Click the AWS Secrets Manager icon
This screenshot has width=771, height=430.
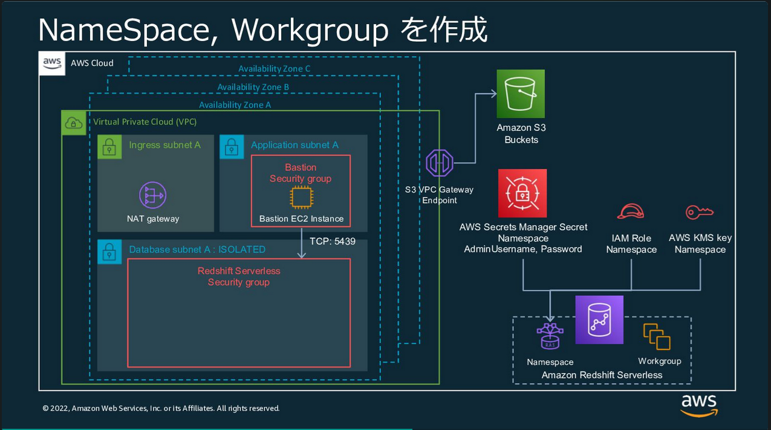[x=522, y=193]
